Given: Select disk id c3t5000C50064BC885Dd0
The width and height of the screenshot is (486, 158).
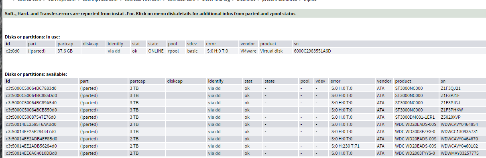Looking at the screenshot, I should (31, 95).
